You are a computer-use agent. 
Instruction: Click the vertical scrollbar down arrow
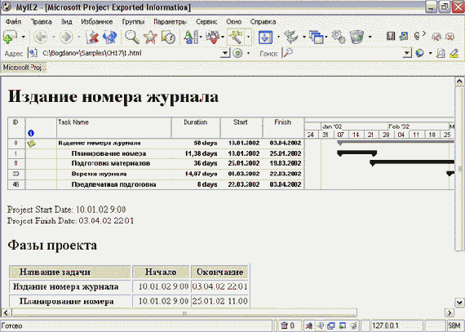click(459, 303)
